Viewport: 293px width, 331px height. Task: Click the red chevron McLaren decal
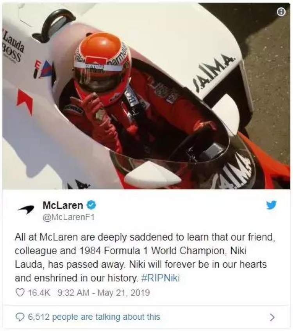click(x=25, y=101)
